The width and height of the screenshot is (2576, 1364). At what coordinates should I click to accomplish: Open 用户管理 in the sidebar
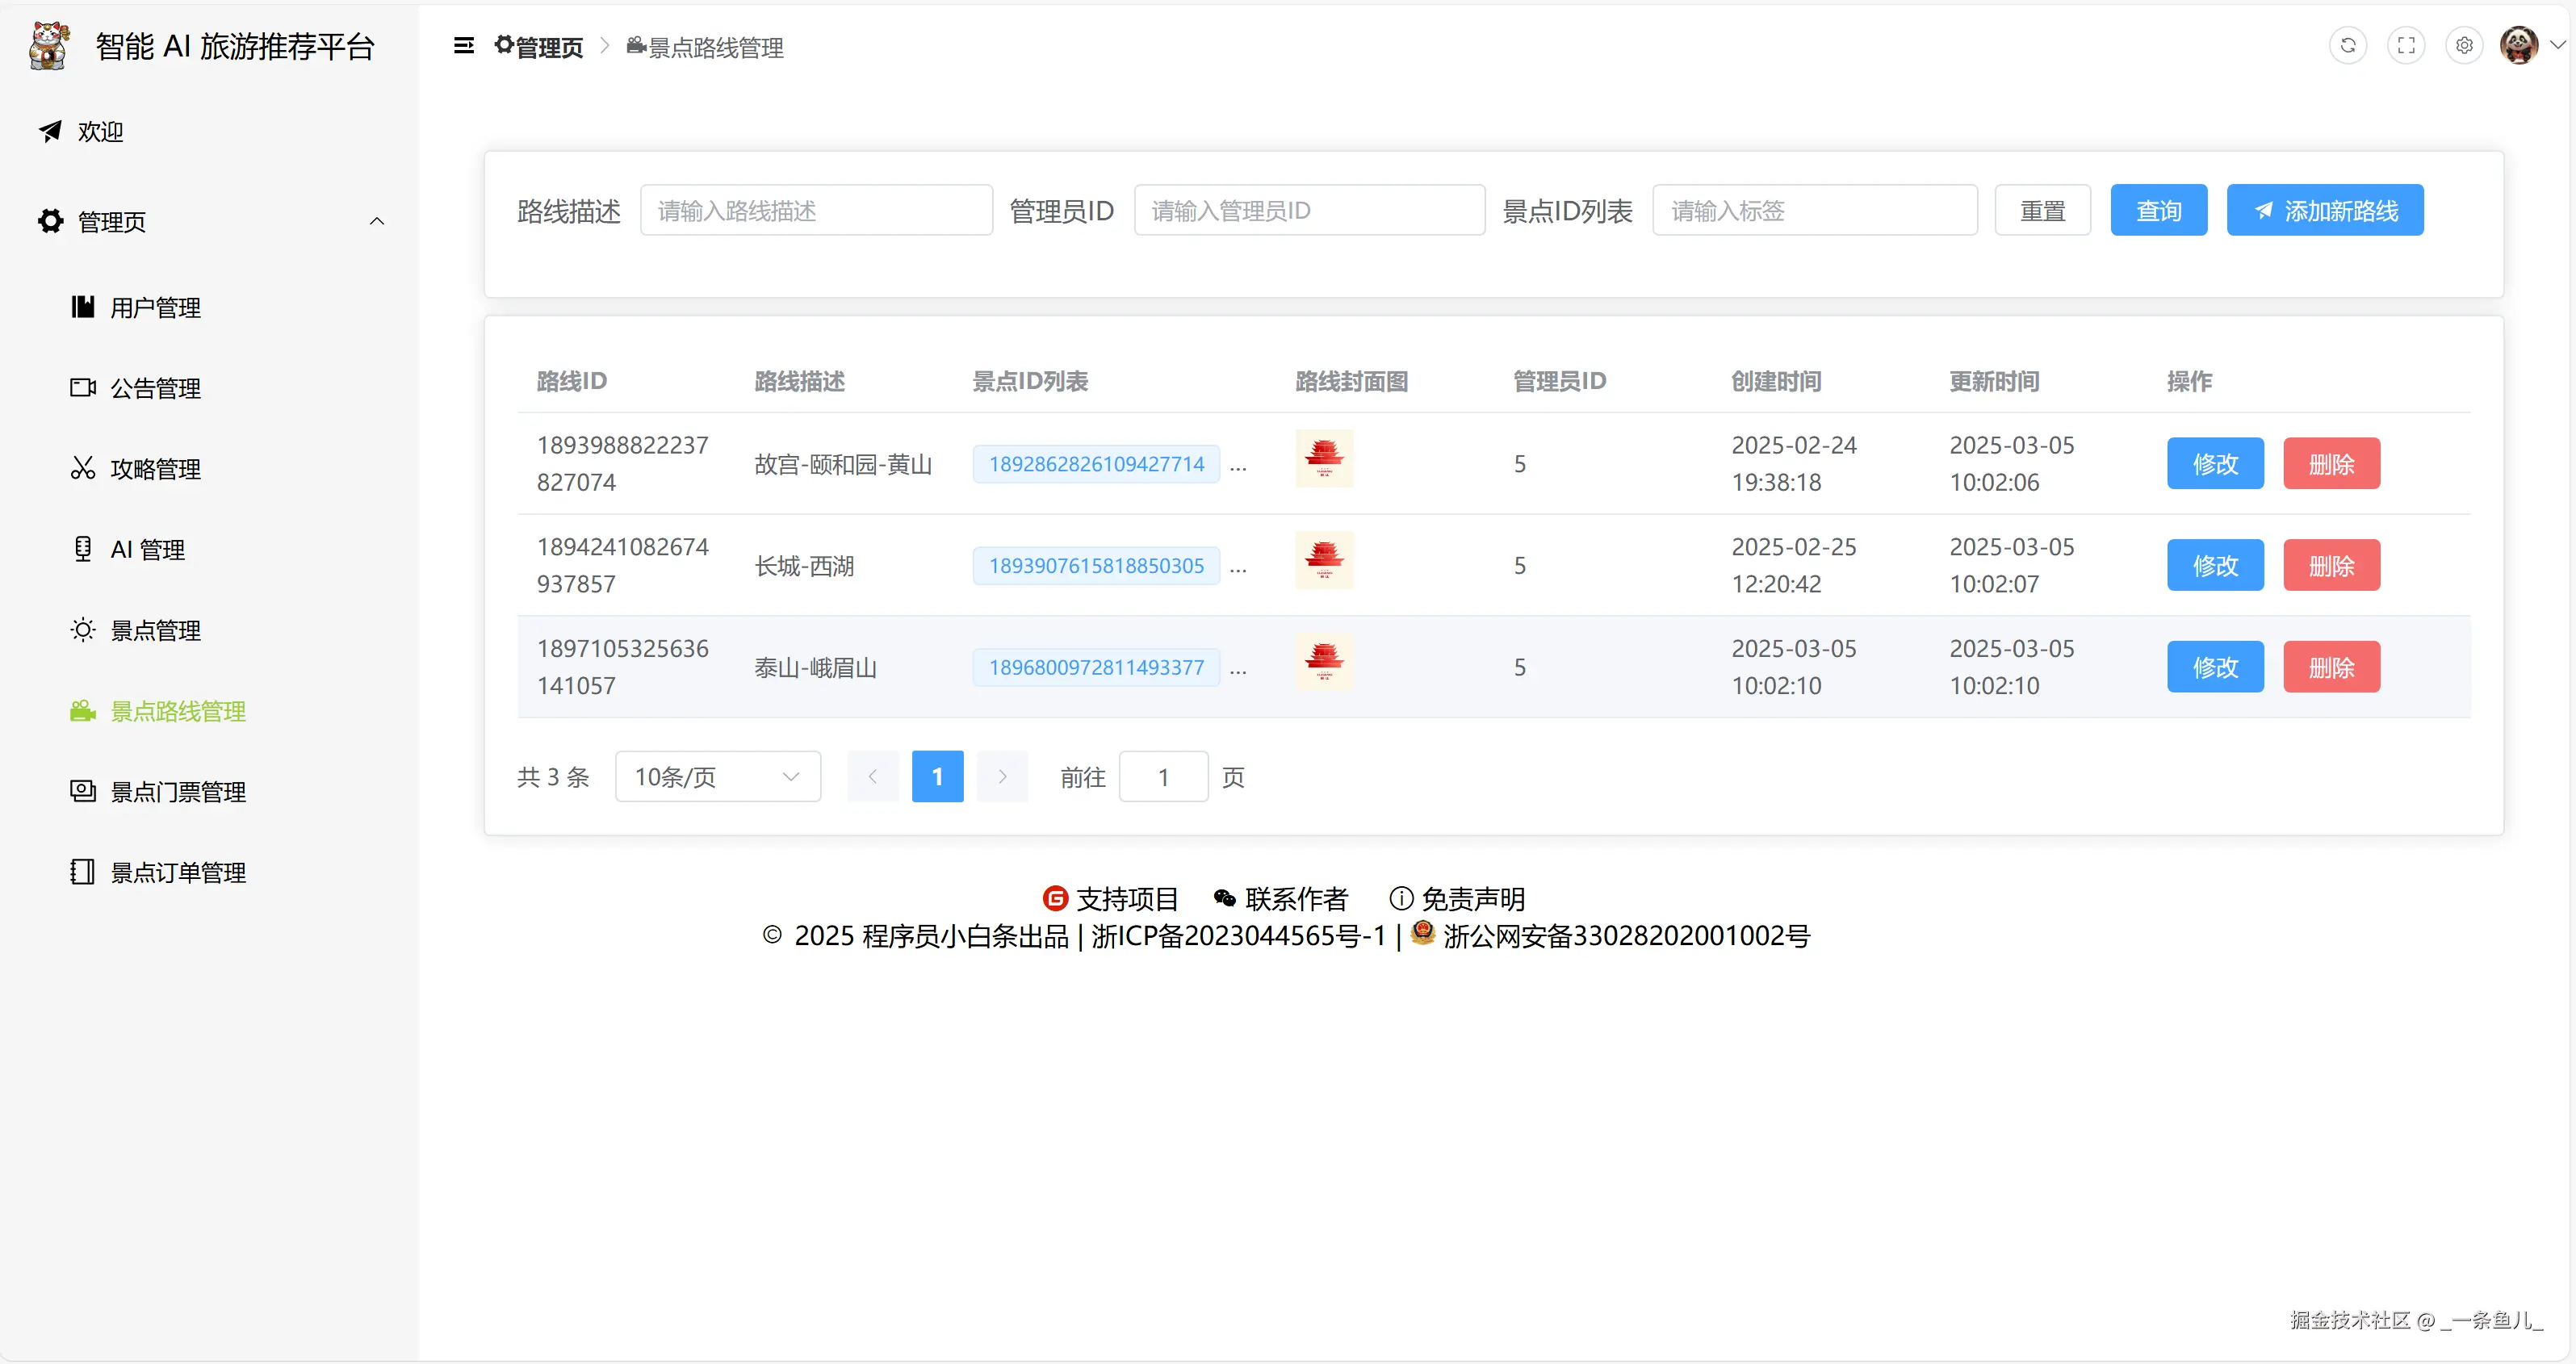coord(155,308)
